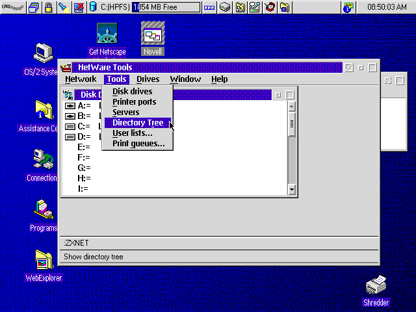Click the hard disk icon next to C:=
The image size is (416, 312).
point(70,127)
